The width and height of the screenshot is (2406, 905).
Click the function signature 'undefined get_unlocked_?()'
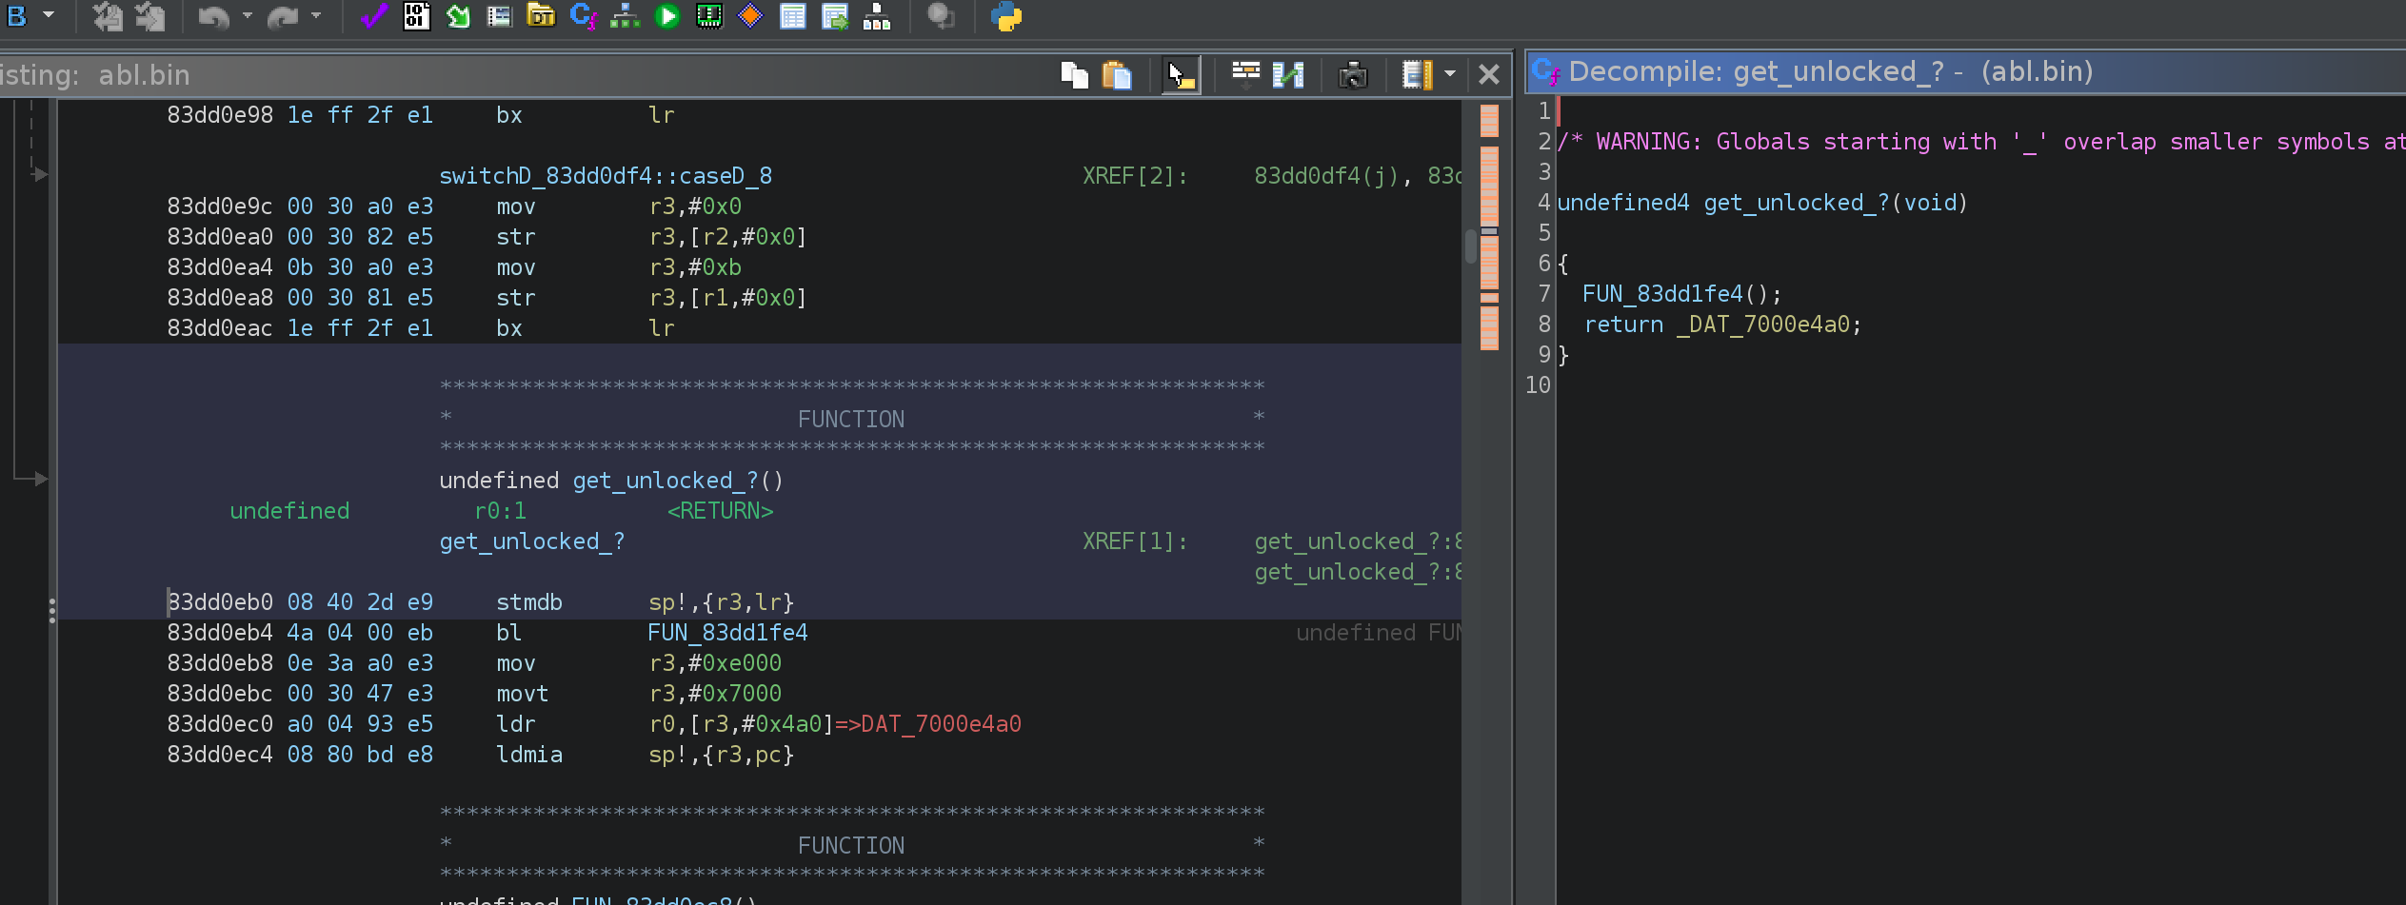611,481
